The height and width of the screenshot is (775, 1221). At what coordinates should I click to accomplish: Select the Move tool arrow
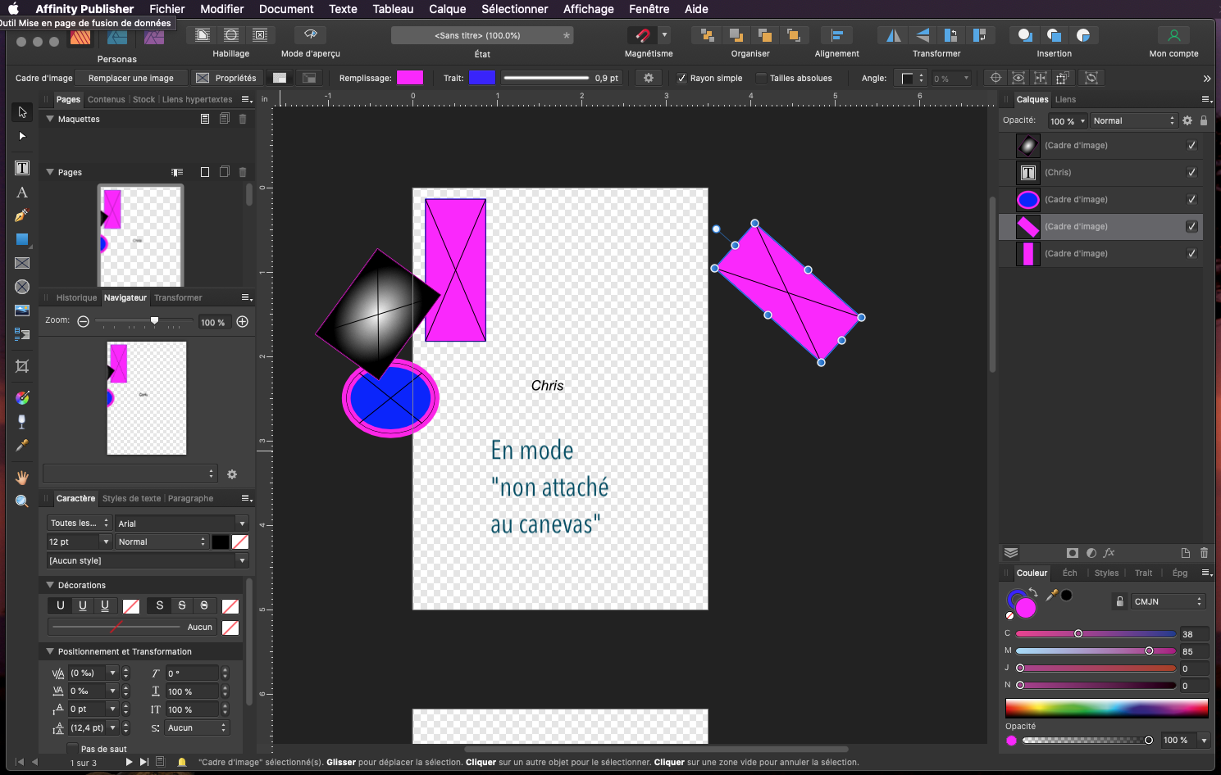22,112
